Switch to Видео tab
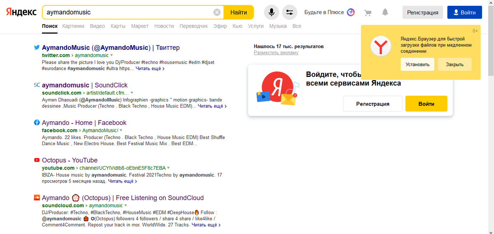 tap(98, 26)
